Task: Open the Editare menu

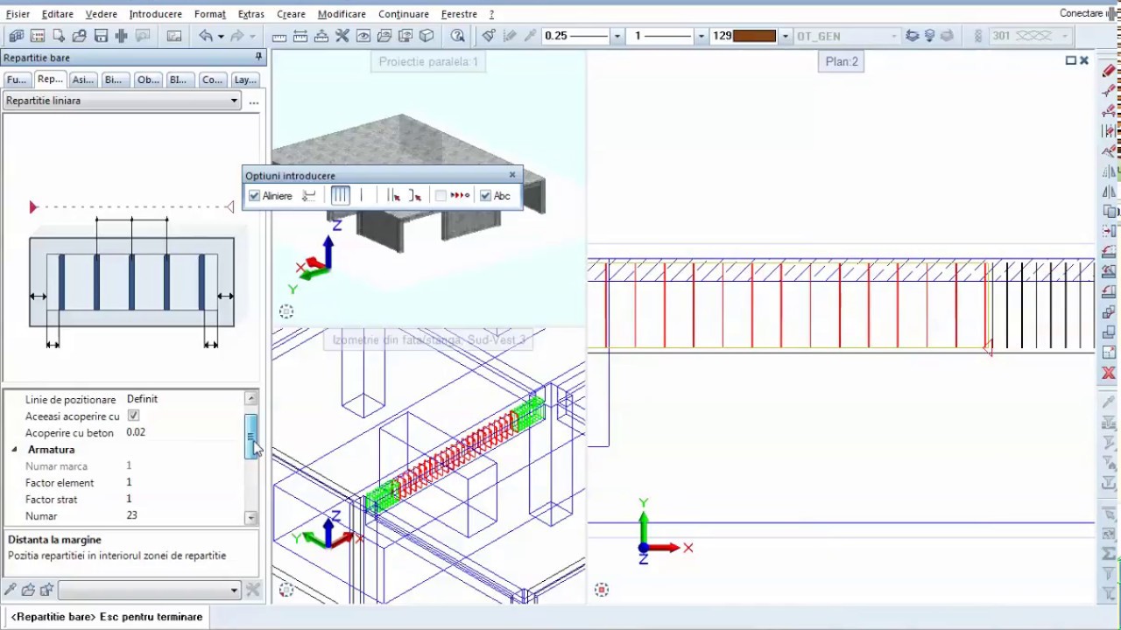Action: click(x=58, y=14)
